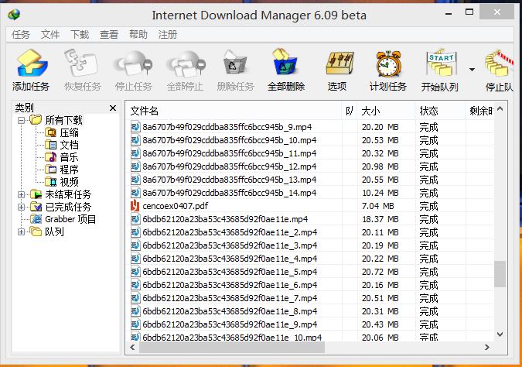
Task: Open the Start Queue dropdown arrow
Action: pos(472,70)
